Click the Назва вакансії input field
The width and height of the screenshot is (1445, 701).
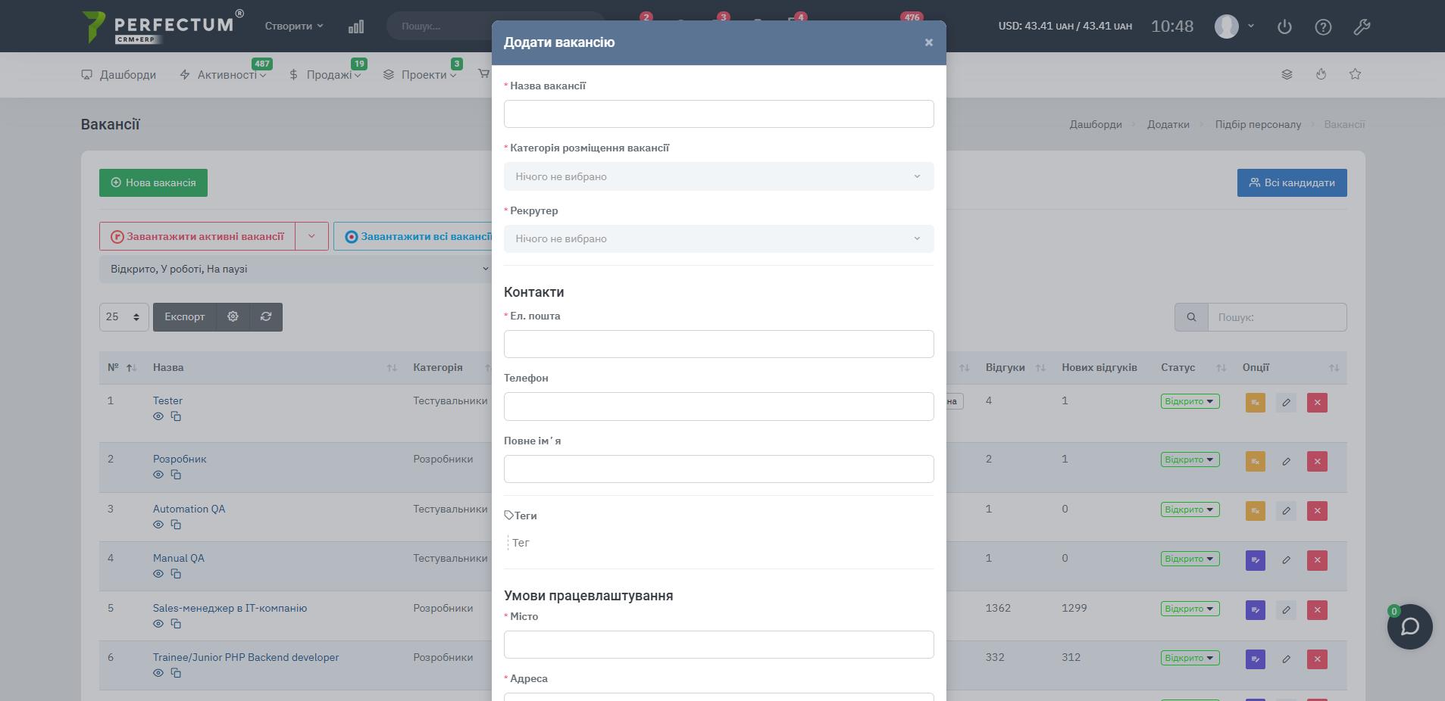(x=718, y=114)
